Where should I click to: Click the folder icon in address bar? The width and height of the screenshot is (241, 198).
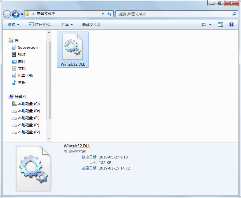[27, 14]
